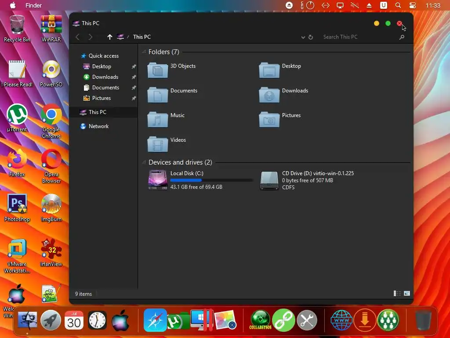Select CD Drive (D:) virtio-win

click(x=307, y=180)
